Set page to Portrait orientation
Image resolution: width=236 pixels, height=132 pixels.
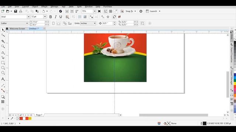[x=53, y=23]
